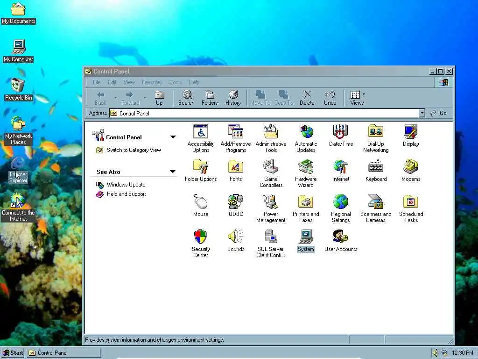This screenshot has height=359, width=478.
Task: Select Internet Explorer desktop icon
Action: point(18,170)
